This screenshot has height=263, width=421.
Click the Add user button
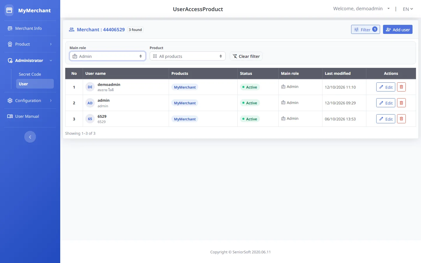pos(398,30)
